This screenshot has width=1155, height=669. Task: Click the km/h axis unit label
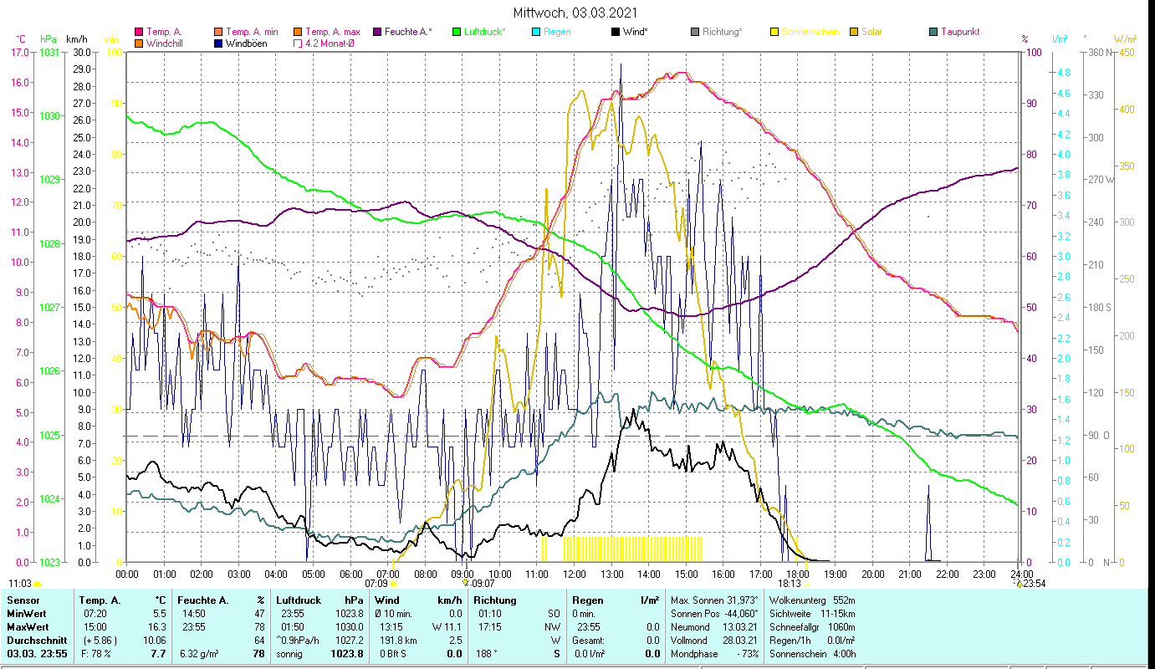[76, 39]
